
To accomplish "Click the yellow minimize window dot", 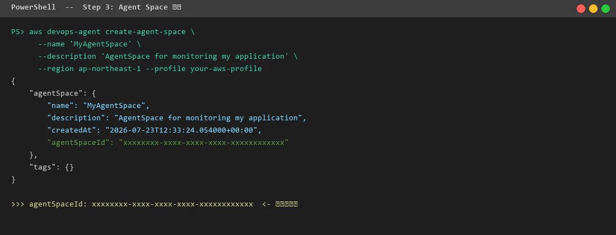I will [x=593, y=8].
